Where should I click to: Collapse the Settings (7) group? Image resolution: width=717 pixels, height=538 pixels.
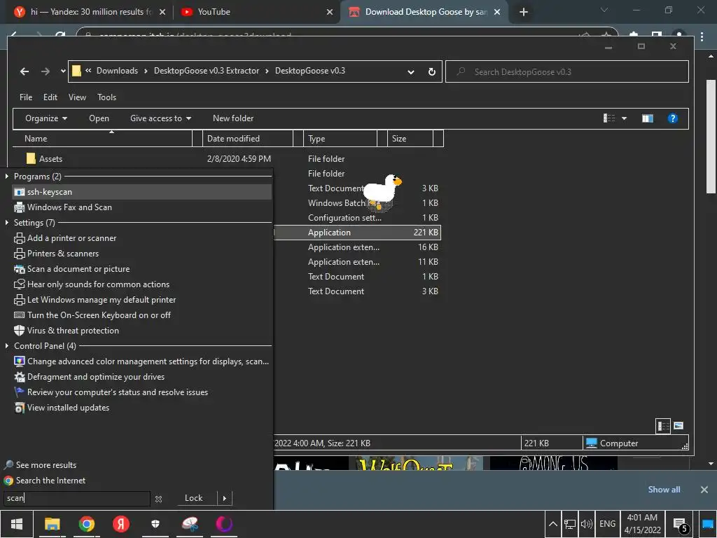click(7, 222)
